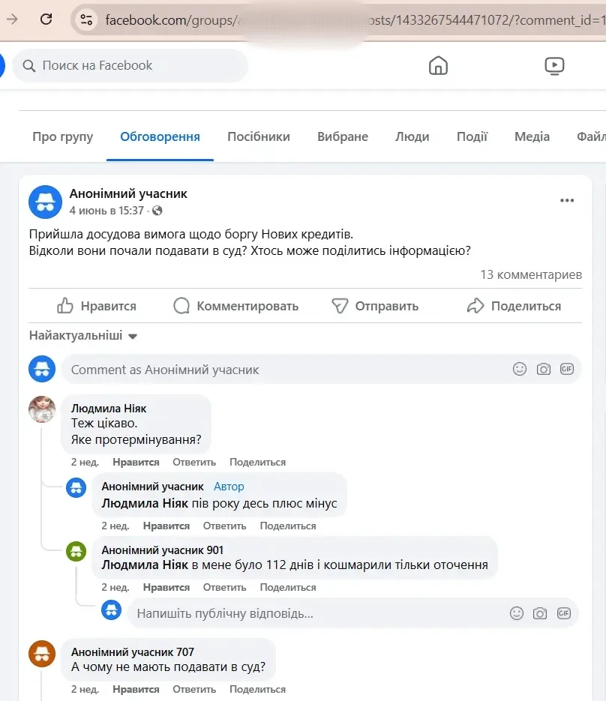Click Людмила Ніяк's profile picture

coord(42,409)
